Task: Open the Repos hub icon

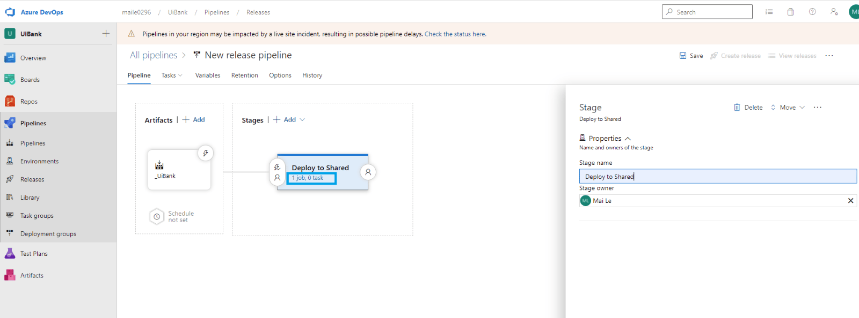Action: pos(10,101)
